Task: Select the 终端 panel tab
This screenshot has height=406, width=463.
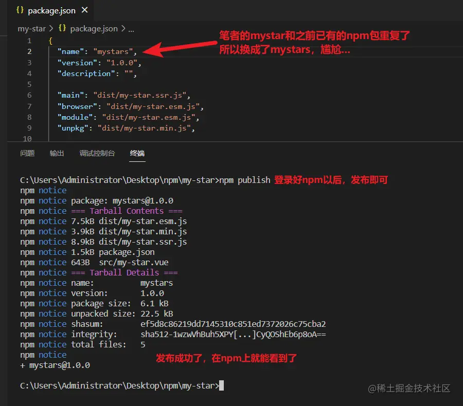Action: 137,153
